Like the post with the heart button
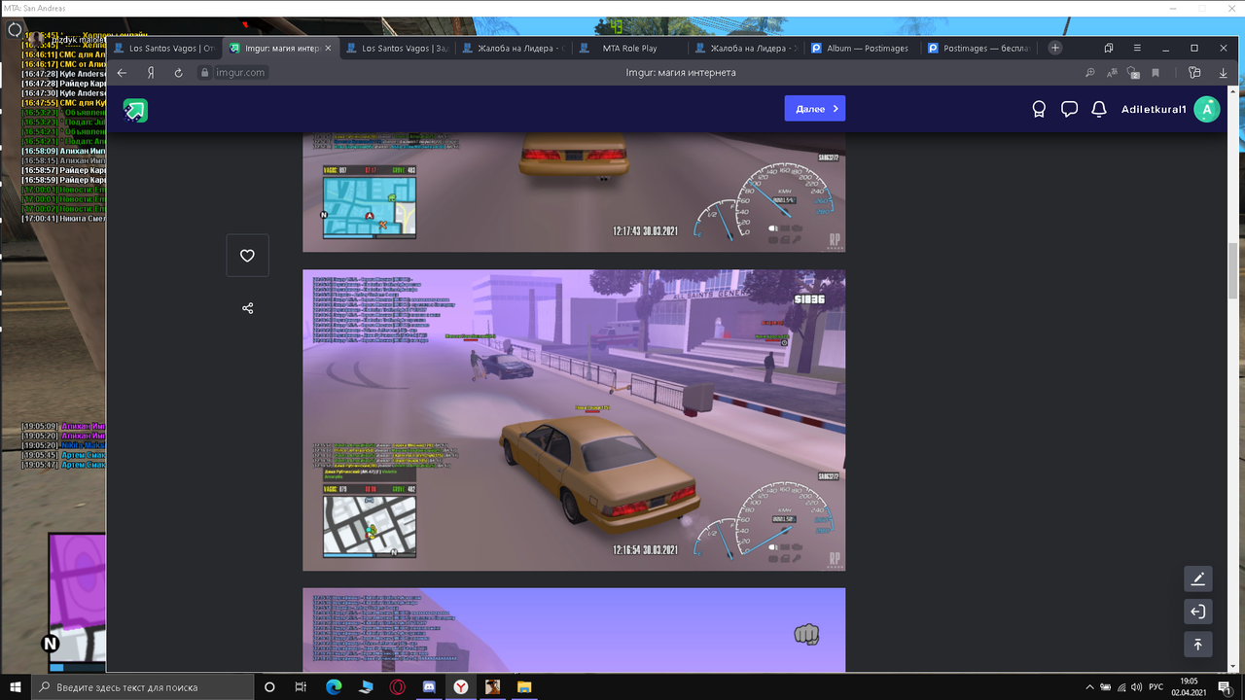This screenshot has height=700, width=1245. tap(247, 256)
